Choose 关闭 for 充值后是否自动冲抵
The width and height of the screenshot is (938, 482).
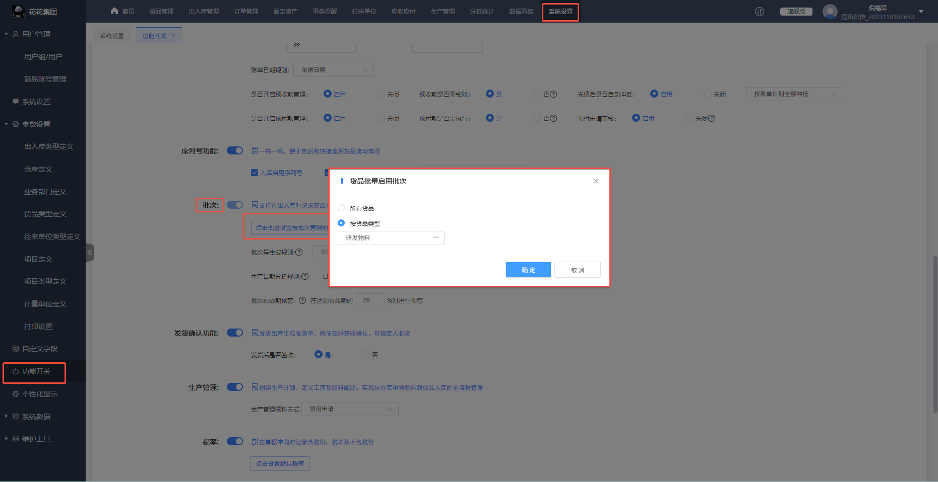(708, 94)
